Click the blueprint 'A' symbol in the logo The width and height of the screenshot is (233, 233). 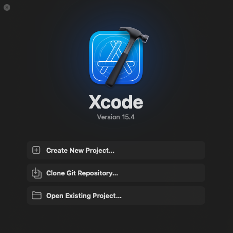tap(116, 58)
